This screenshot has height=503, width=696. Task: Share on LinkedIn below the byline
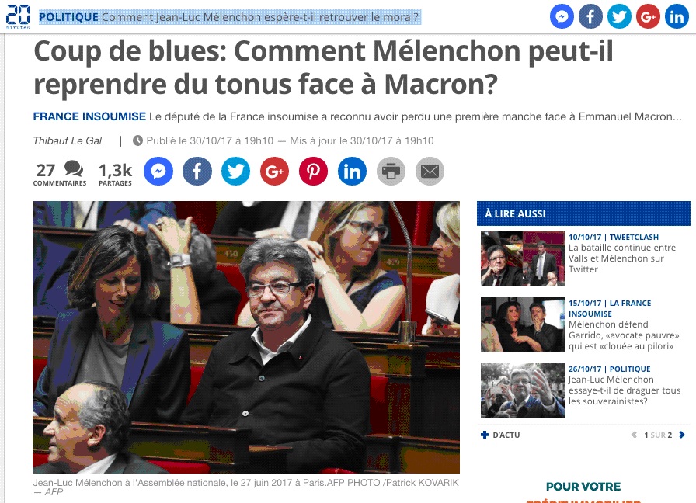click(352, 172)
